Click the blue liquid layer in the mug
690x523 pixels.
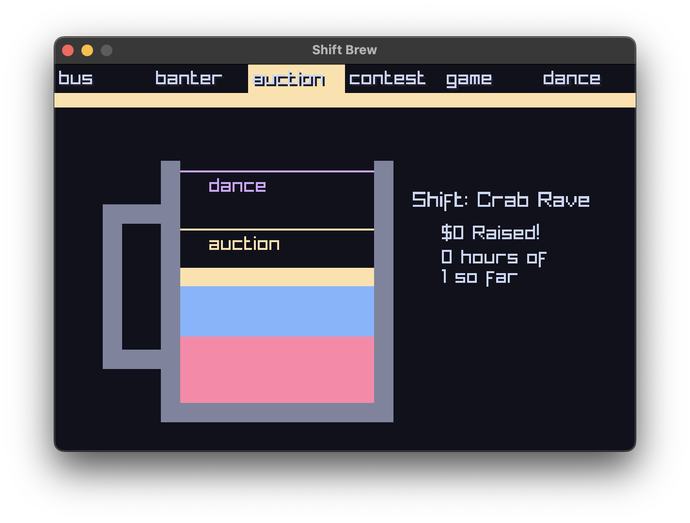(276, 312)
